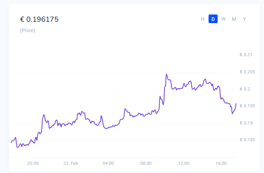The image size is (264, 173).
Task: Select the (Price) caption text
Action: tap(27, 30)
